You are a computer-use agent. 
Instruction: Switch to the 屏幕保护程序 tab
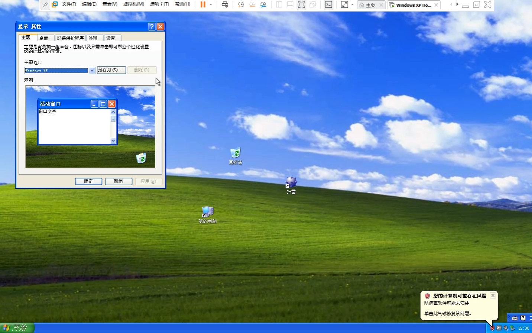pos(70,38)
